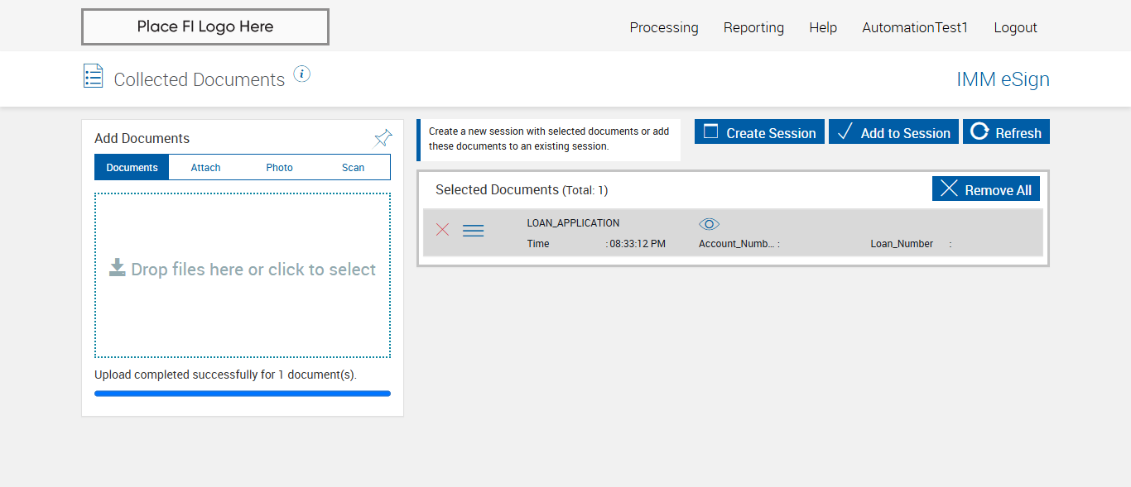The image size is (1131, 487).
Task: Select the Scan tab
Action: click(354, 168)
